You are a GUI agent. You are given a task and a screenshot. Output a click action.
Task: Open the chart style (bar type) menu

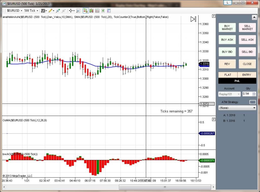(x=44, y=11)
